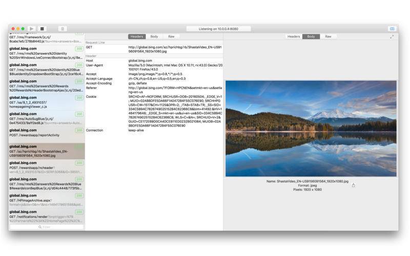The image size is (410, 256).
Task: Expand response pane to full screen
Action: tap(392, 37)
